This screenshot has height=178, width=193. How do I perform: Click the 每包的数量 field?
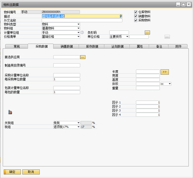coord(67,92)
